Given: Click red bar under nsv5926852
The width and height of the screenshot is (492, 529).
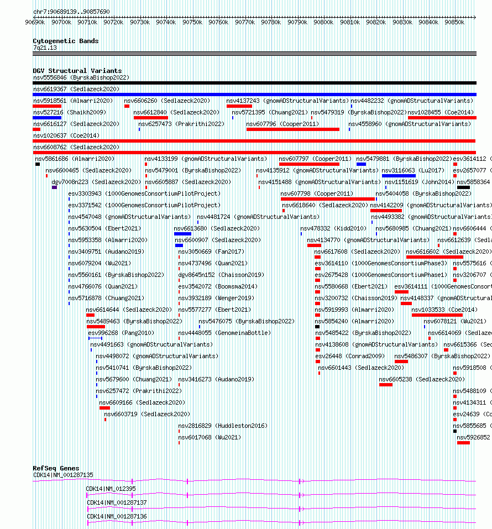Looking at the screenshot, I should (463, 443).
